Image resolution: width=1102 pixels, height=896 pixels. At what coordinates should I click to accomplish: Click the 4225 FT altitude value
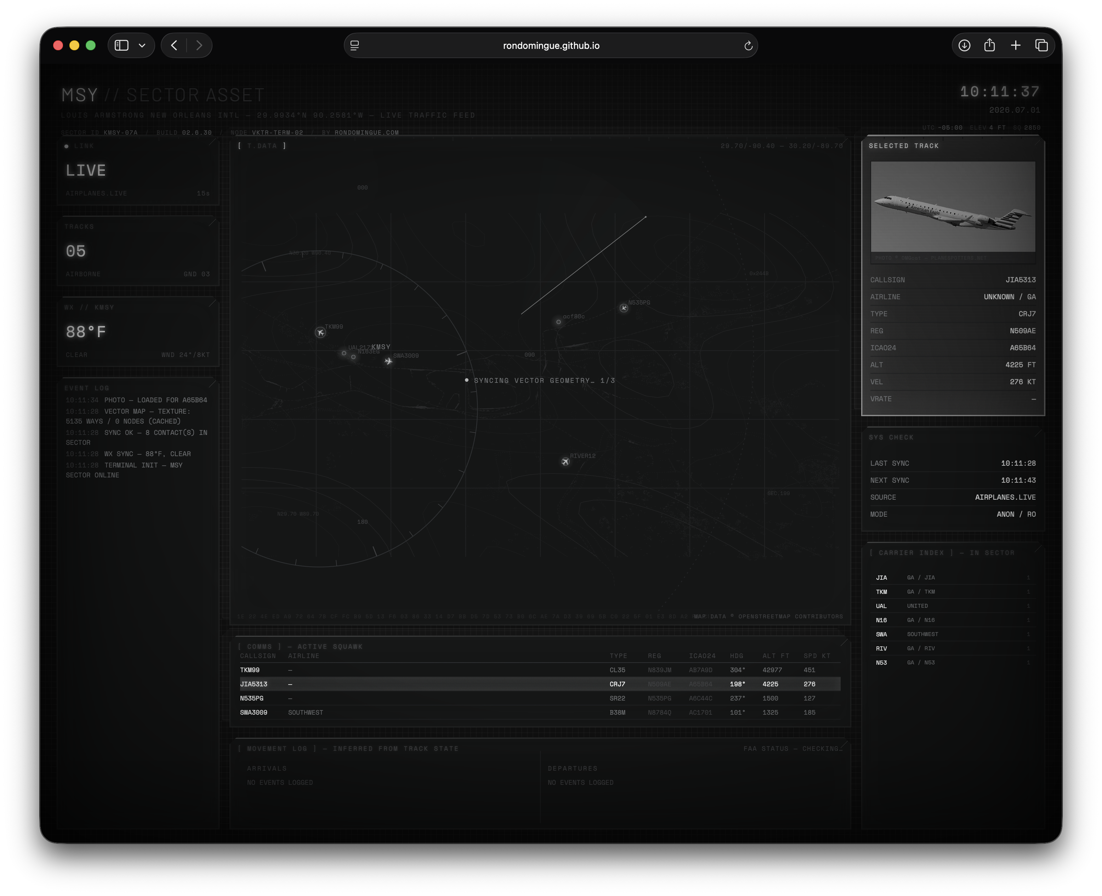pos(1021,365)
